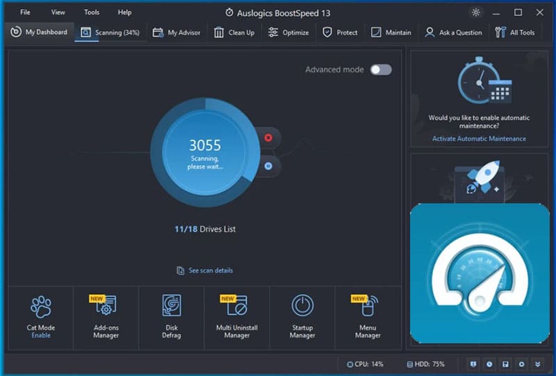The width and height of the screenshot is (556, 376).
Task: Open the File menu
Action: click(25, 12)
